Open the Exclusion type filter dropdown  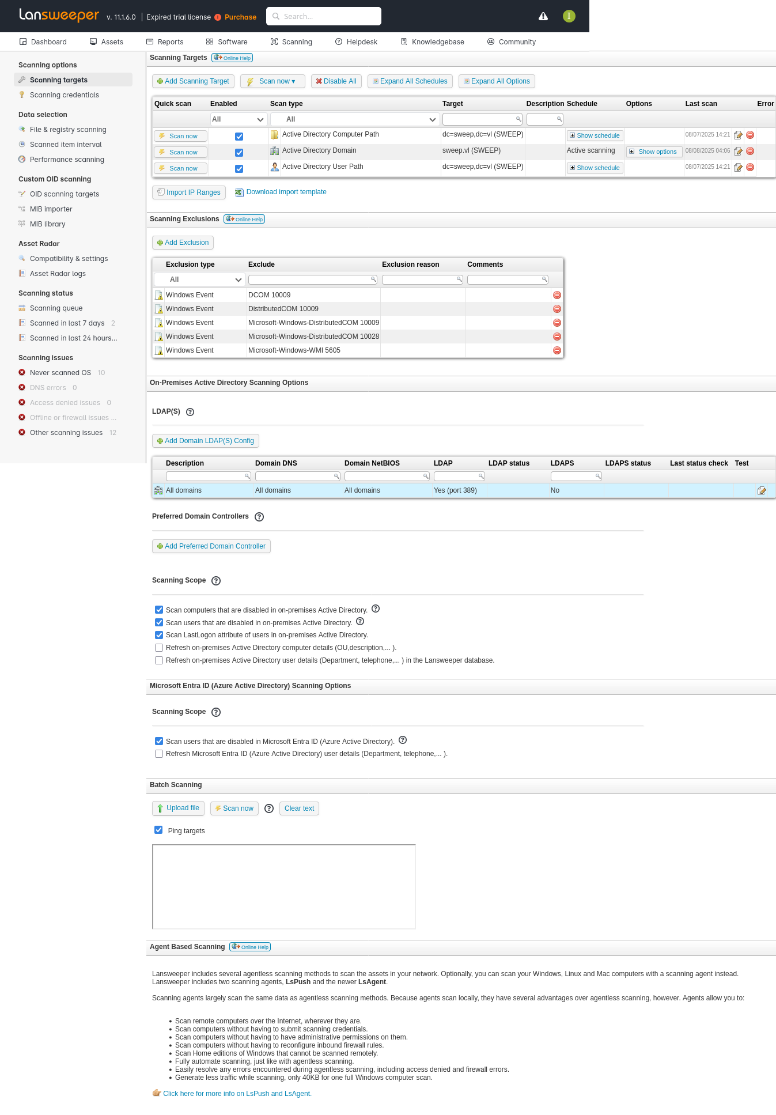point(200,279)
